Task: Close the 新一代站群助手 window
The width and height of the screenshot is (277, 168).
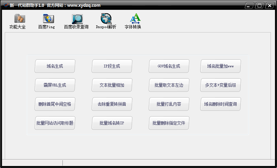Action: [270, 6]
